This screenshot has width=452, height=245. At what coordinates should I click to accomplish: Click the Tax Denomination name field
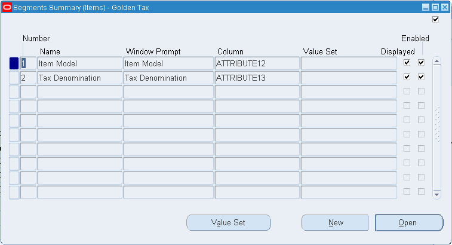[x=80, y=78]
